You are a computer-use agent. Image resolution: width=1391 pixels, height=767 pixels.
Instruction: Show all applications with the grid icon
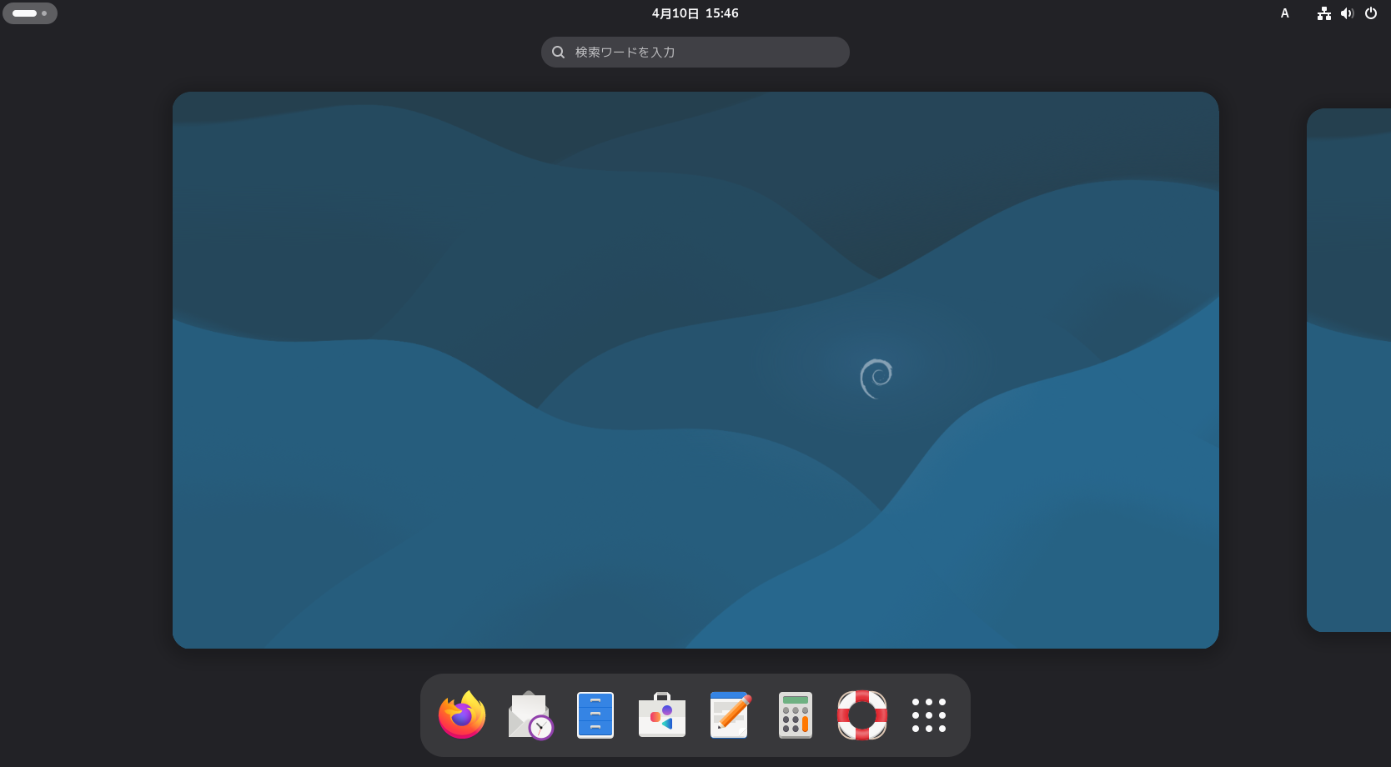pyautogui.click(x=929, y=715)
